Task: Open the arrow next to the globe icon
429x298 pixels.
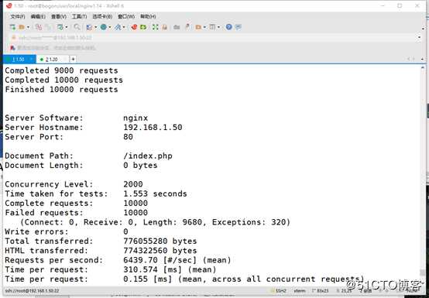Action: point(109,27)
